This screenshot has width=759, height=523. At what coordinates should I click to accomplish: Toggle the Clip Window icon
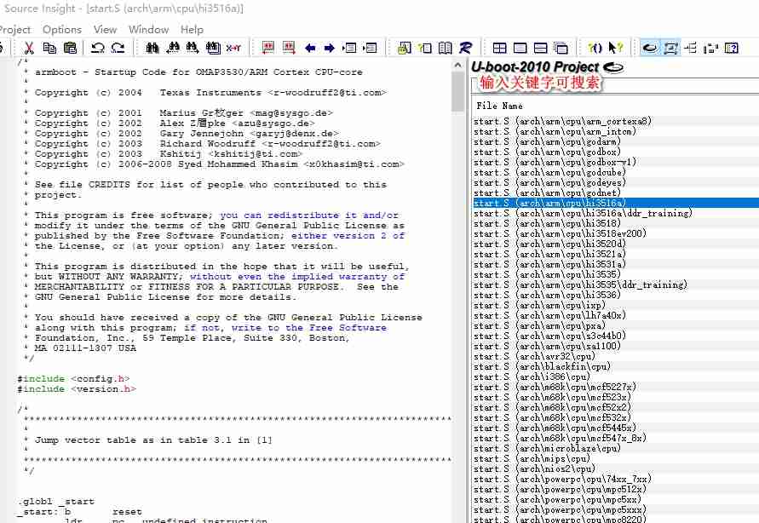click(x=710, y=48)
